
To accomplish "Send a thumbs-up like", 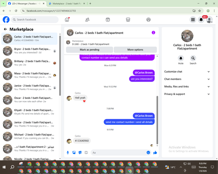I will pos(155,153).
